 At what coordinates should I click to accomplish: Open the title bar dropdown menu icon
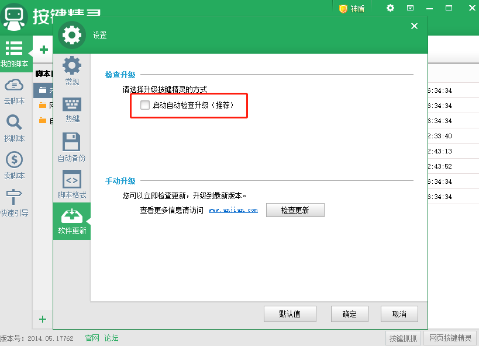pyautogui.click(x=410, y=8)
